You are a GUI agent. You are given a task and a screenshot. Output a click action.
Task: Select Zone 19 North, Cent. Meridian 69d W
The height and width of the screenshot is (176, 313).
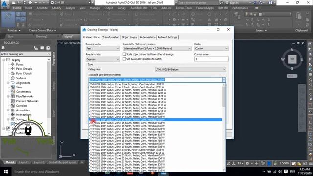[155, 144]
